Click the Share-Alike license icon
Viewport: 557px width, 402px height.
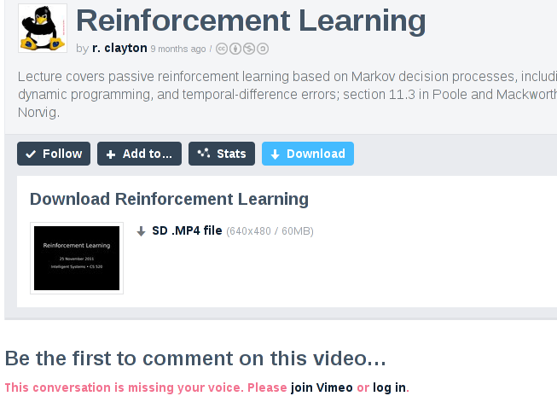[x=263, y=50]
